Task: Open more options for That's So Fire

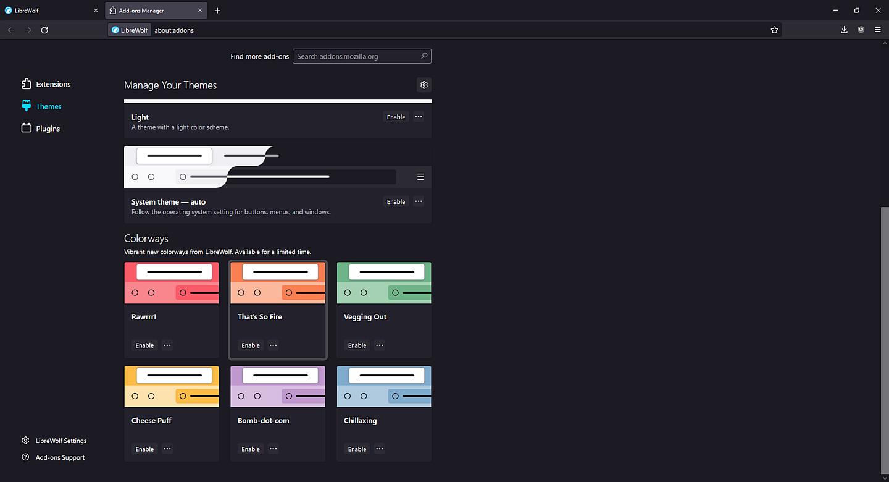Action: [x=273, y=345]
